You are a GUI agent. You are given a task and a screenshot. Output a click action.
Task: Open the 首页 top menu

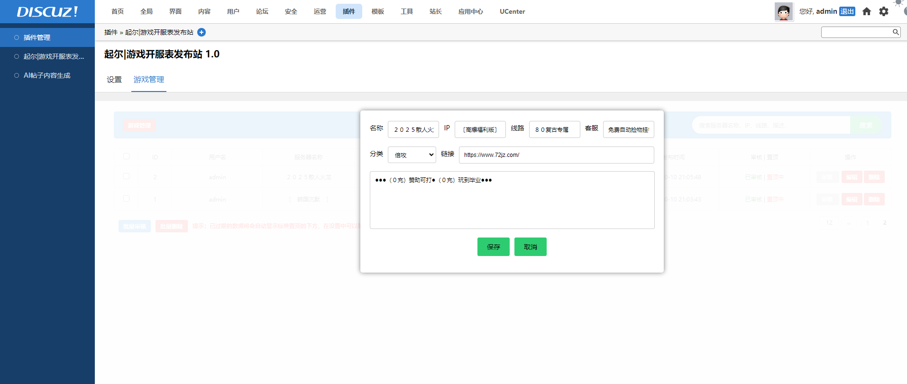pos(118,11)
